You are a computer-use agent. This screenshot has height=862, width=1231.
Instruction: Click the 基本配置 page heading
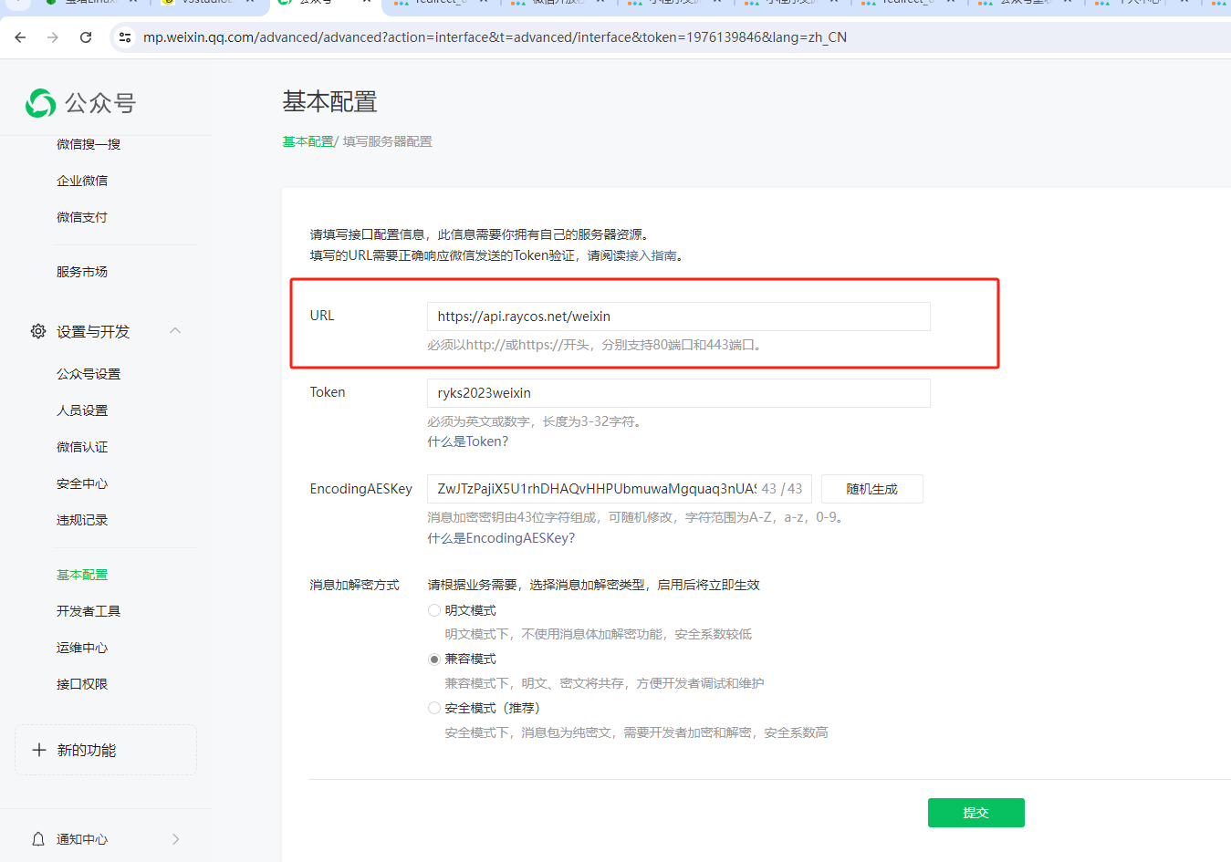(329, 101)
